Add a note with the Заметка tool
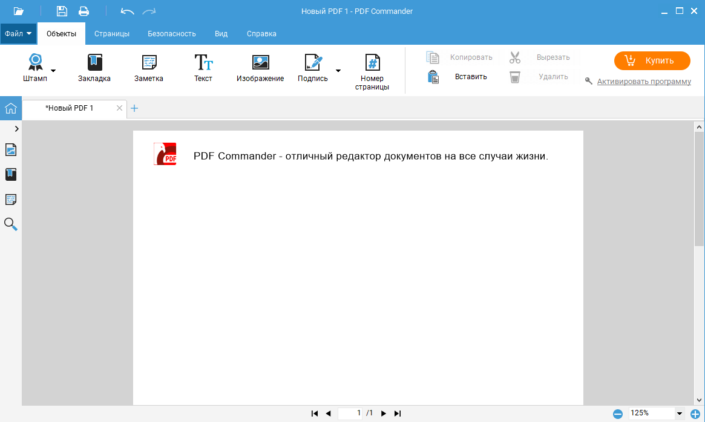This screenshot has width=705, height=422. pyautogui.click(x=149, y=68)
